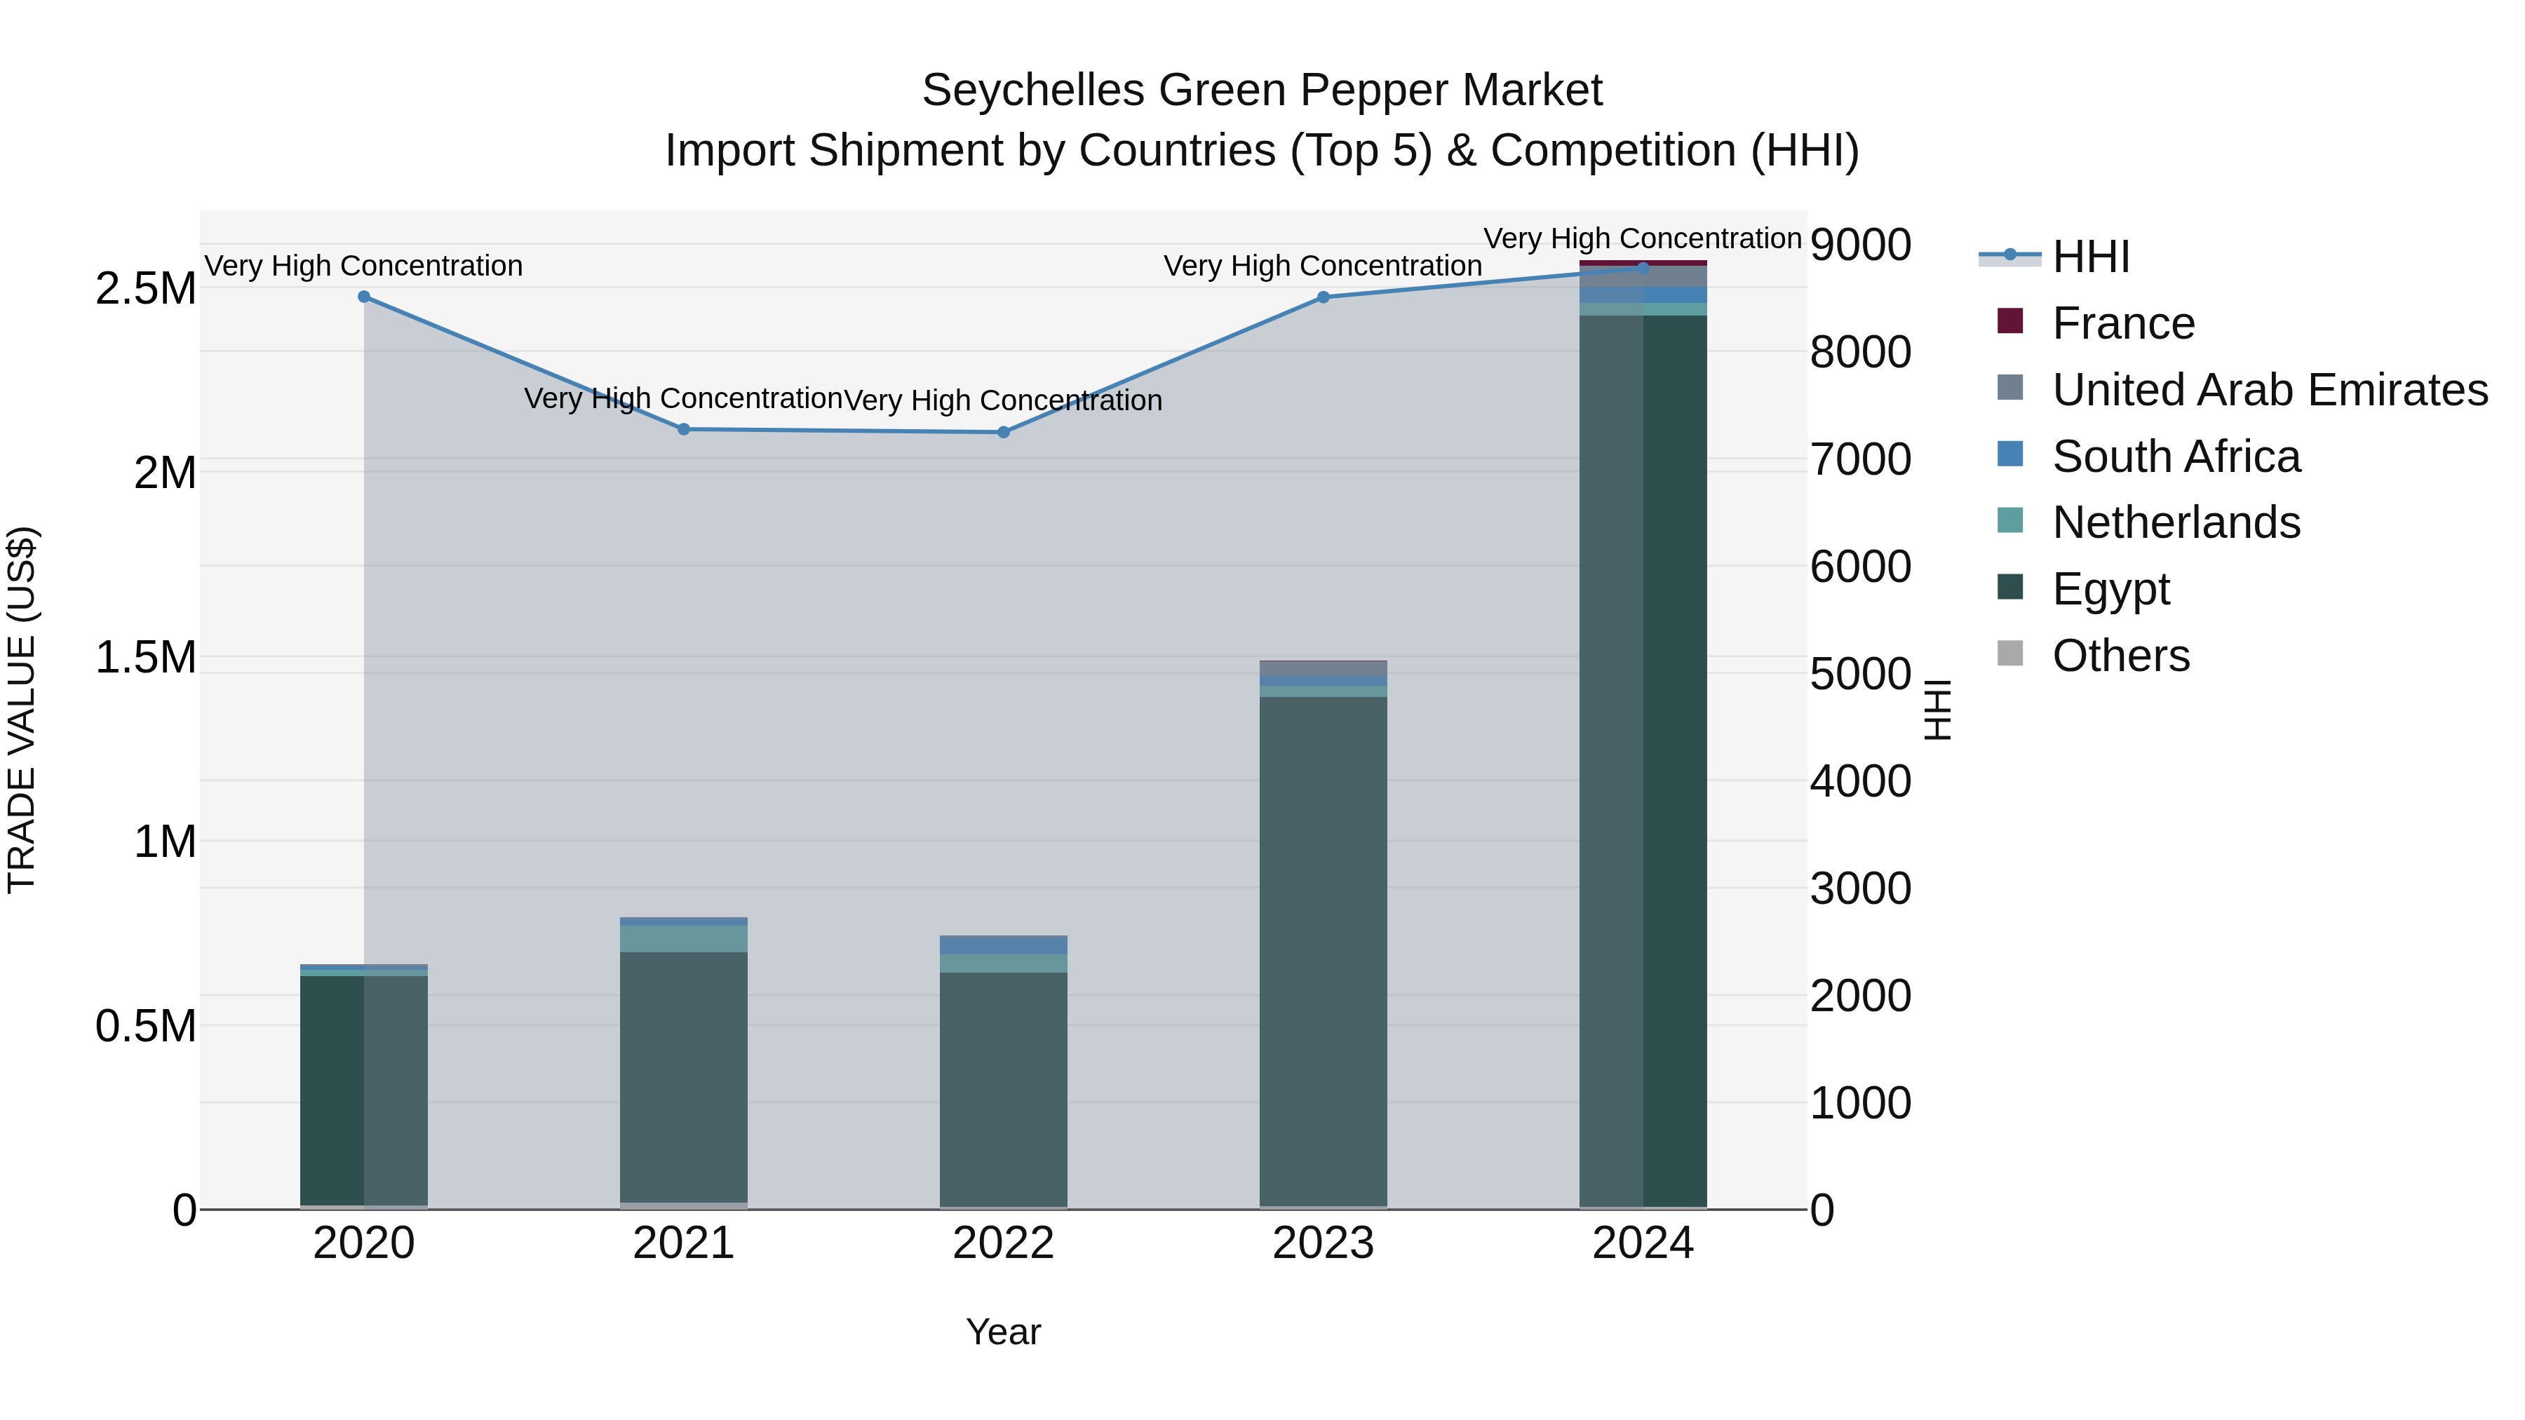This screenshot has height=1420, width=2525.
Task: Select the 2022 HHI data point
Action: (1004, 432)
